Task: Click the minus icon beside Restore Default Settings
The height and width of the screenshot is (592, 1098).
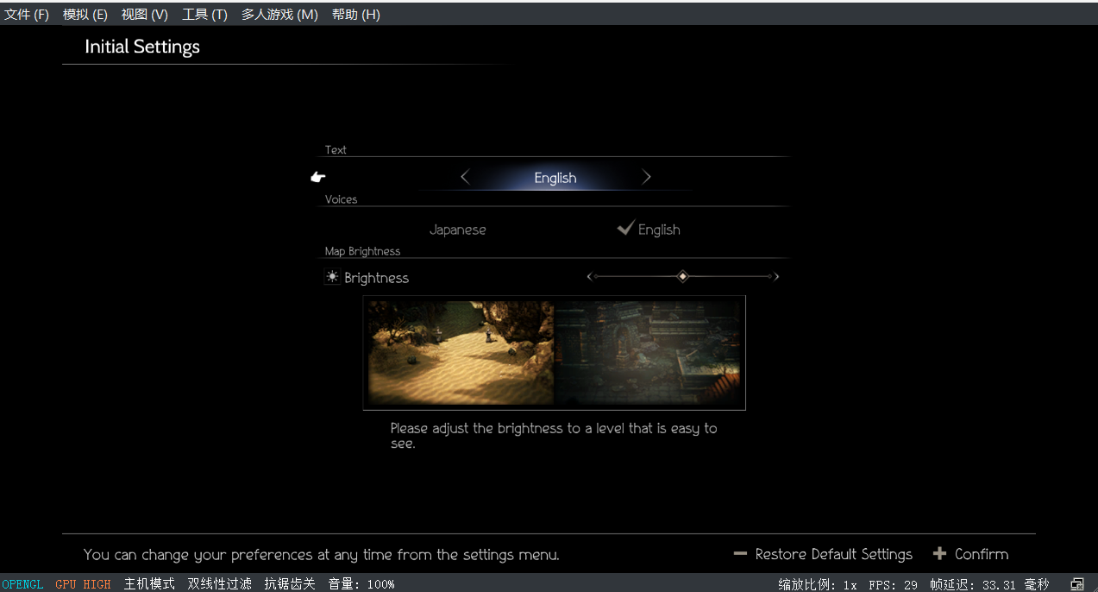Action: (740, 553)
